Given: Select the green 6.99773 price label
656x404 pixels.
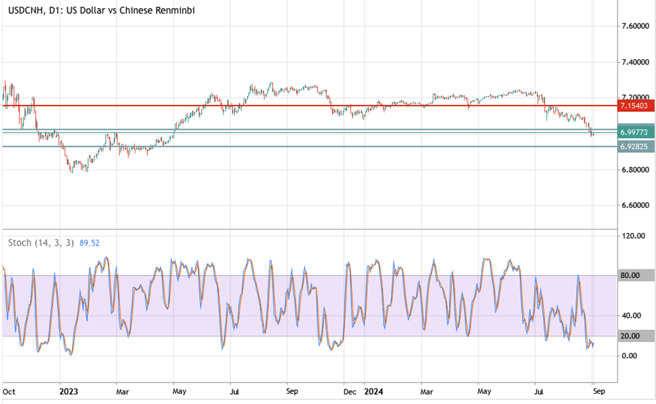Looking at the screenshot, I should coord(636,132).
